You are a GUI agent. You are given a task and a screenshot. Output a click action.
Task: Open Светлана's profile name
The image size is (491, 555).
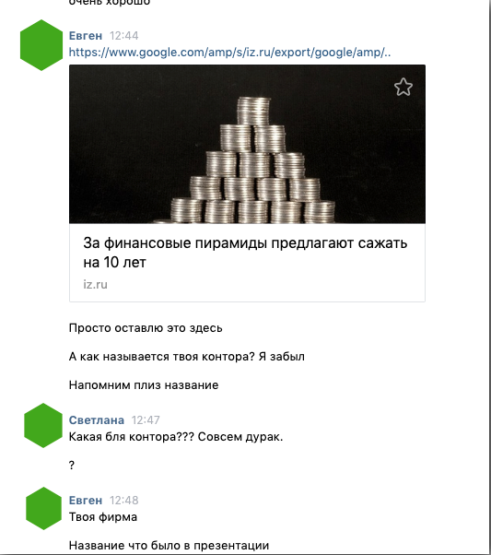click(96, 420)
